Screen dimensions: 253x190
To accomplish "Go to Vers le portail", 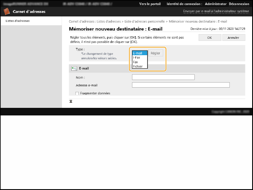I will coord(150,4).
